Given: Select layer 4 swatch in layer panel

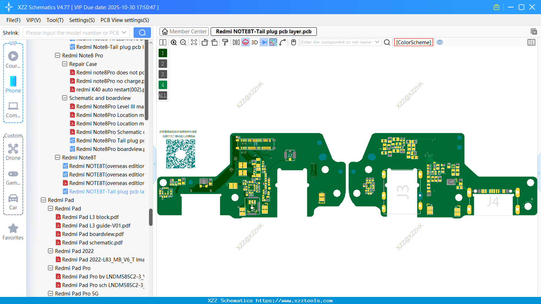Looking at the screenshot, I should tap(162, 85).
